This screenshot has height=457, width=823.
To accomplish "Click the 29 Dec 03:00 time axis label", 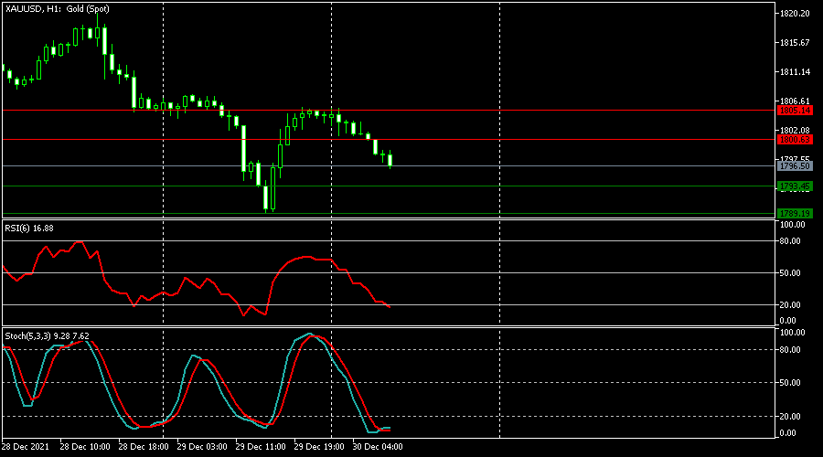I will coord(202,447).
